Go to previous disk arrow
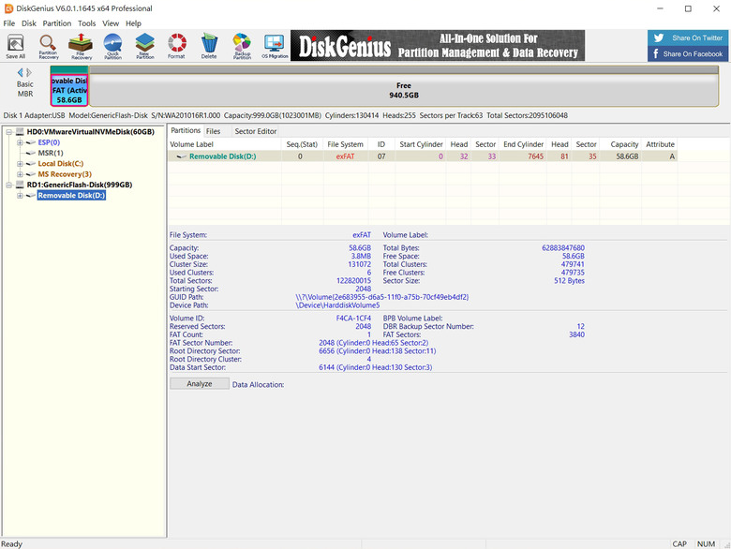Viewport: 731px width, 549px height. click(x=20, y=72)
